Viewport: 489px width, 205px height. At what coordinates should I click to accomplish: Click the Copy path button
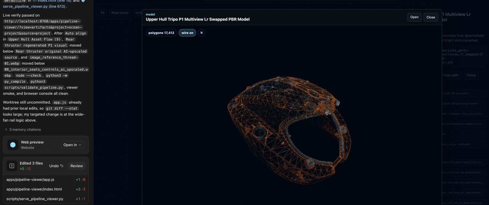click(451, 75)
